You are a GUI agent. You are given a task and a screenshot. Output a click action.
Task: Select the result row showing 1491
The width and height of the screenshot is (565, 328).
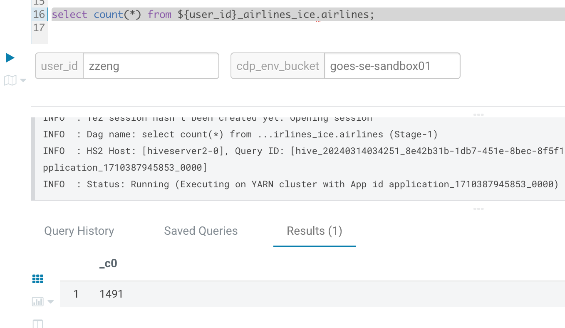pyautogui.click(x=111, y=294)
